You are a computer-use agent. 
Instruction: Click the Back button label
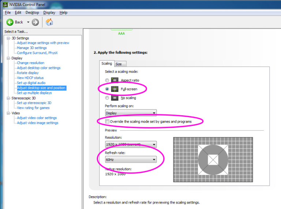19,22
